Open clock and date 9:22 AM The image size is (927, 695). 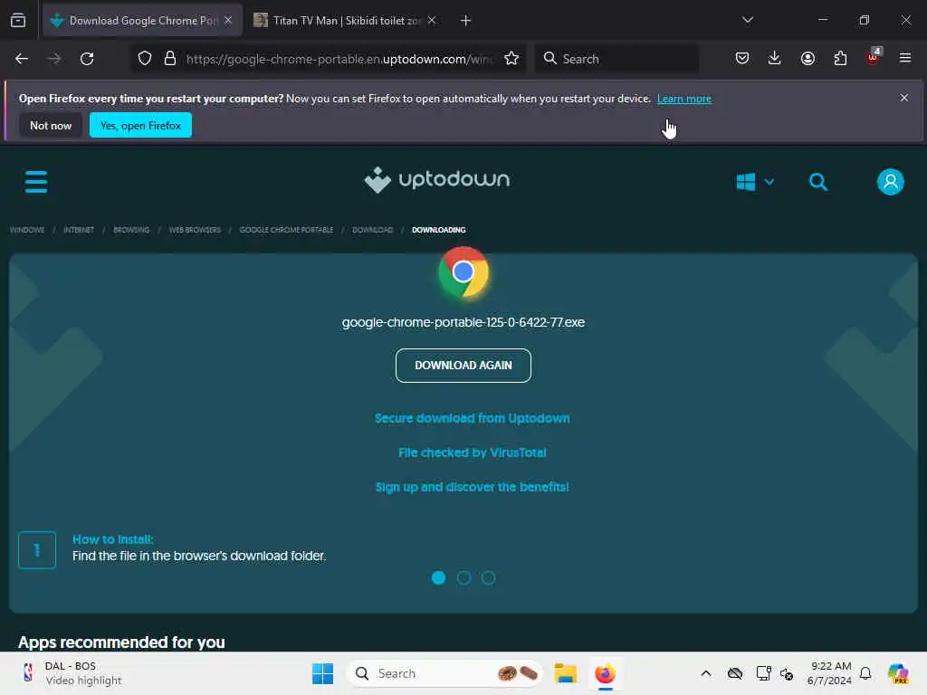[829, 673]
